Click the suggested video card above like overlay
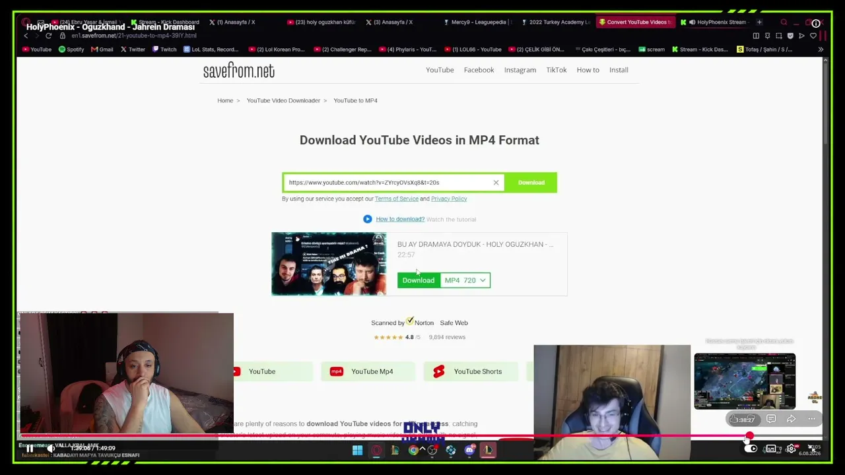Image resolution: width=845 pixels, height=475 pixels. (745, 381)
